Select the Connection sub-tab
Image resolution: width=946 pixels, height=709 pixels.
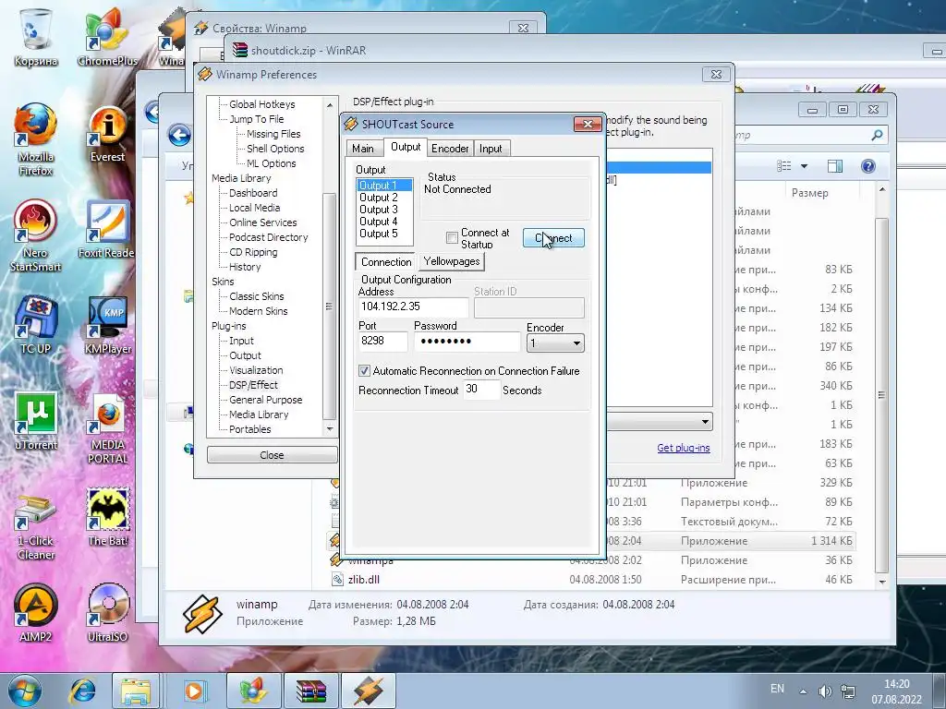pyautogui.click(x=386, y=261)
